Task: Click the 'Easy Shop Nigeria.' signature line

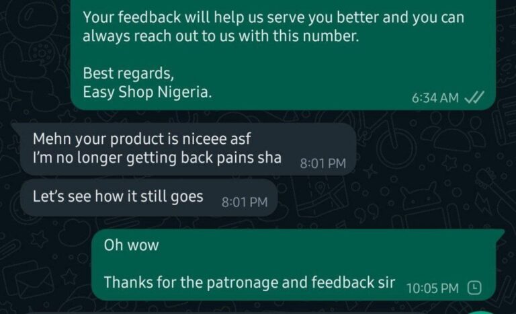Action: pyautogui.click(x=147, y=91)
